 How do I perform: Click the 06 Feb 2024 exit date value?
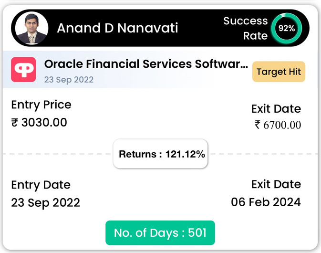pyautogui.click(x=266, y=202)
